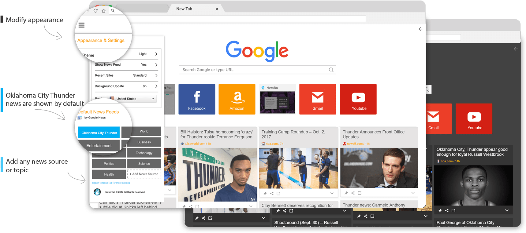
Task: Open the Theme setting chevron
Action: [x=156, y=54]
